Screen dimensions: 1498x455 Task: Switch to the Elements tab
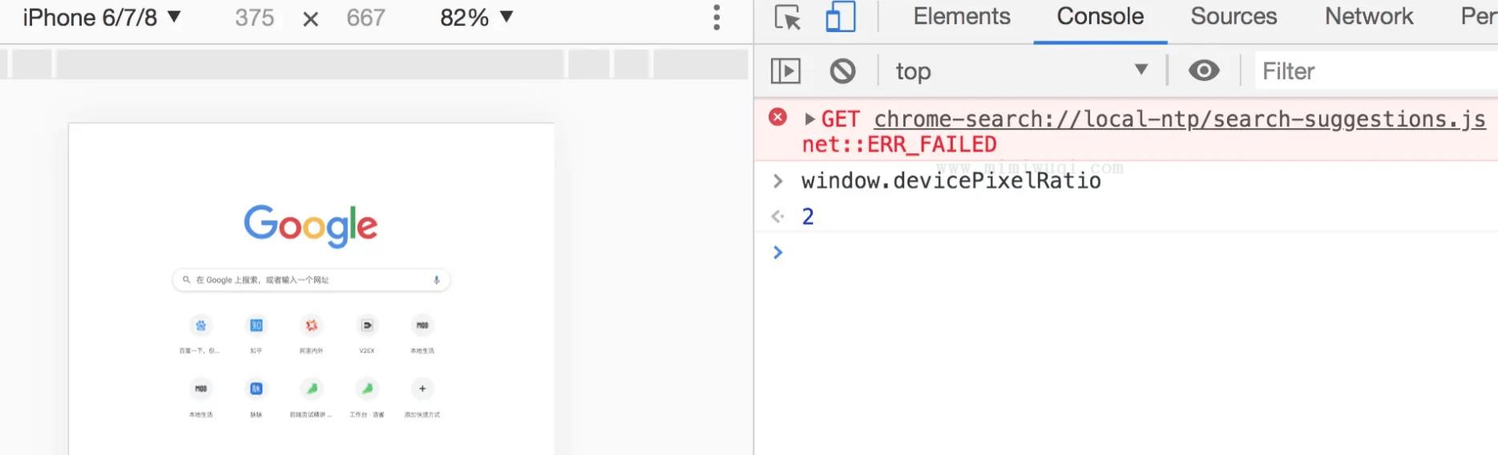(962, 17)
